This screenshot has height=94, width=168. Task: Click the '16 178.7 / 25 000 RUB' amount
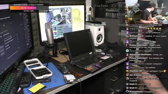click(29, 8)
